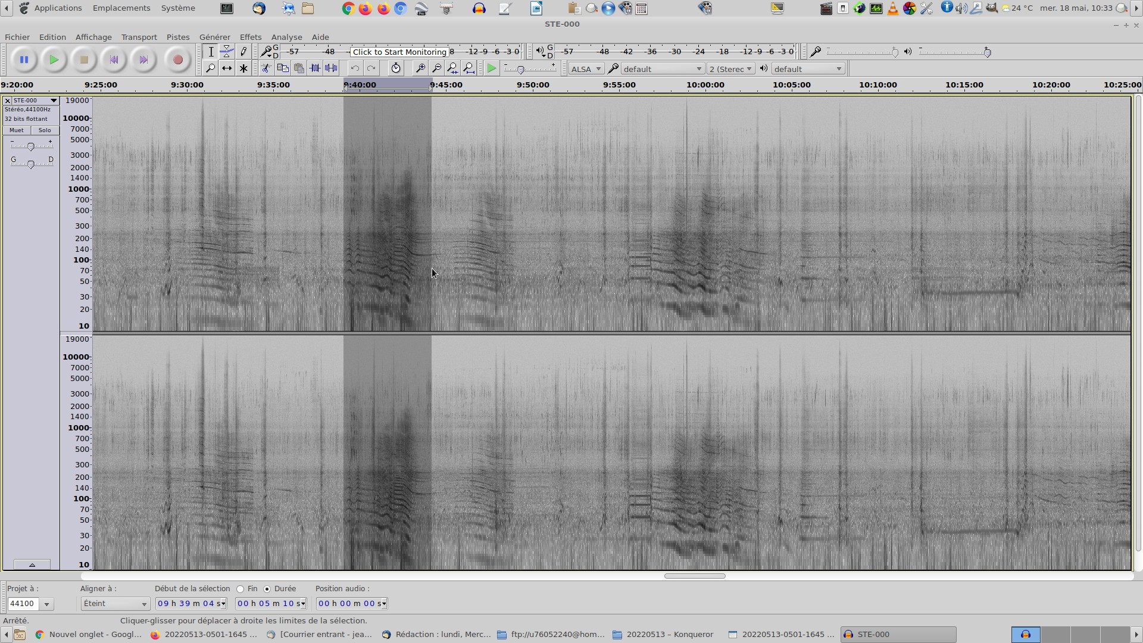Select the Time Shift tool
The width and height of the screenshot is (1143, 643).
(x=227, y=68)
